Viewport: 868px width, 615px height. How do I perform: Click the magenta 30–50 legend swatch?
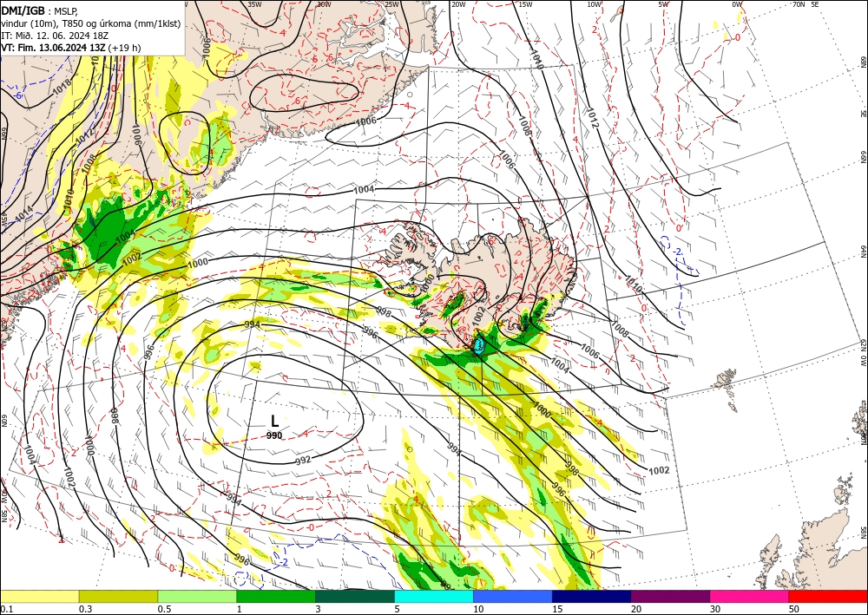(x=750, y=596)
